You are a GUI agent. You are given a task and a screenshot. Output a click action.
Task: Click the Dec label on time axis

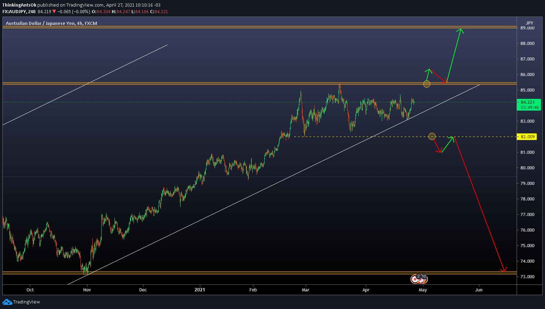click(x=143, y=290)
